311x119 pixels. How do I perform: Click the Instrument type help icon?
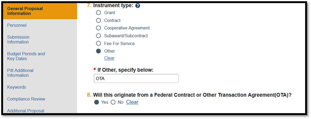click(138, 6)
